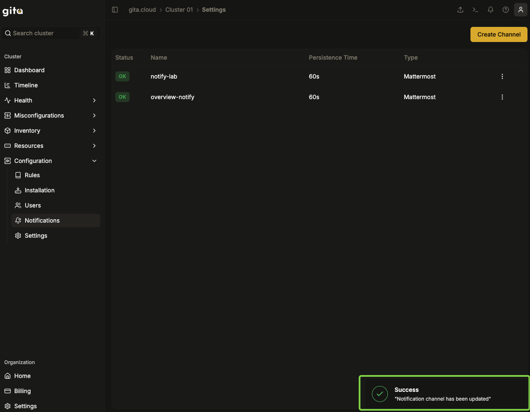
Task: Open the Cluster 01 breadcrumb link
Action: click(x=179, y=10)
